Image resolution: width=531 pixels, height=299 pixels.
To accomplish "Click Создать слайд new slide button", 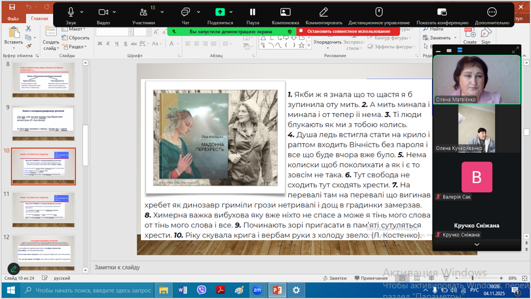I will pos(51,38).
